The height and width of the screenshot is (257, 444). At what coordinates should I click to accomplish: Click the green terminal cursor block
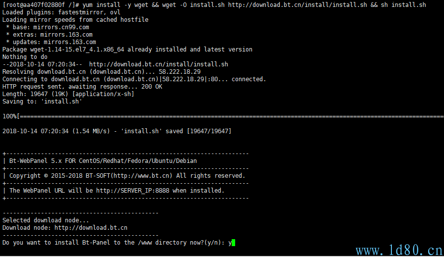233,243
